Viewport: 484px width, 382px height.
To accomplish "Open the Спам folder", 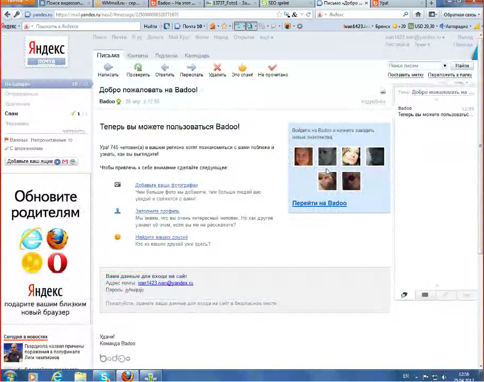I will 11,114.
